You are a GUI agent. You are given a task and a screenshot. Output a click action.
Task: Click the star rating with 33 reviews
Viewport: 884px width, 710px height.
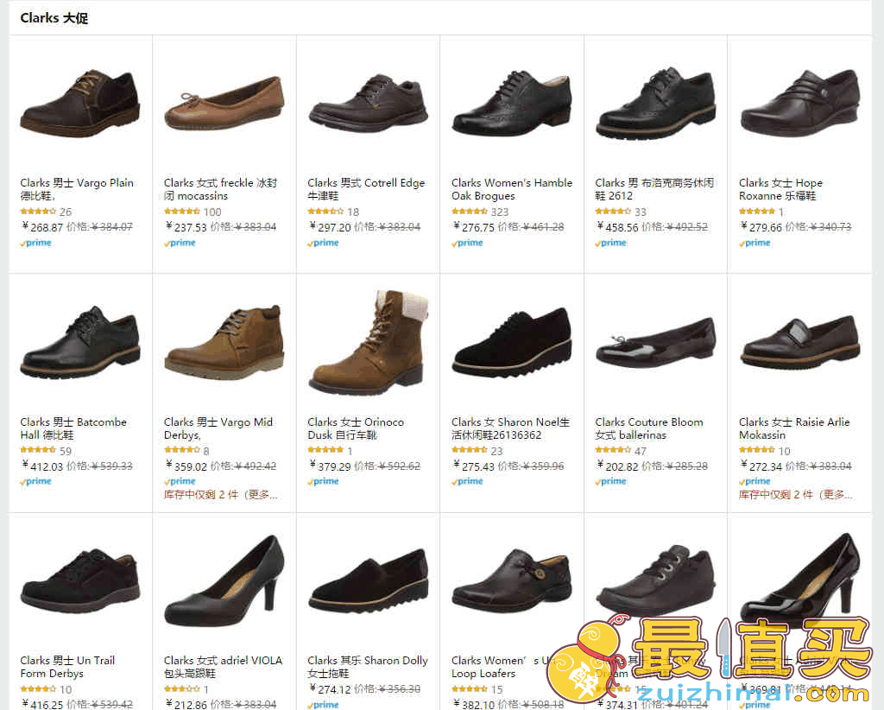click(x=614, y=212)
